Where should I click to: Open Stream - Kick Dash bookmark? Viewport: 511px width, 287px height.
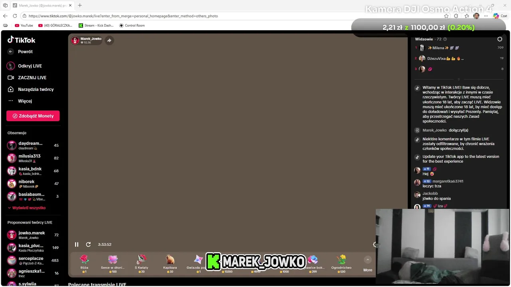pos(96,26)
